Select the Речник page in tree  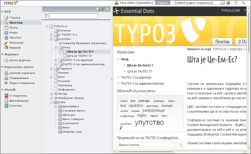[64, 73]
